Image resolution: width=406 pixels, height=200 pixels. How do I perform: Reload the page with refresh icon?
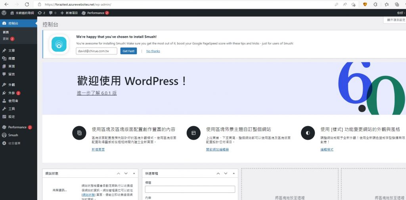[27, 4]
